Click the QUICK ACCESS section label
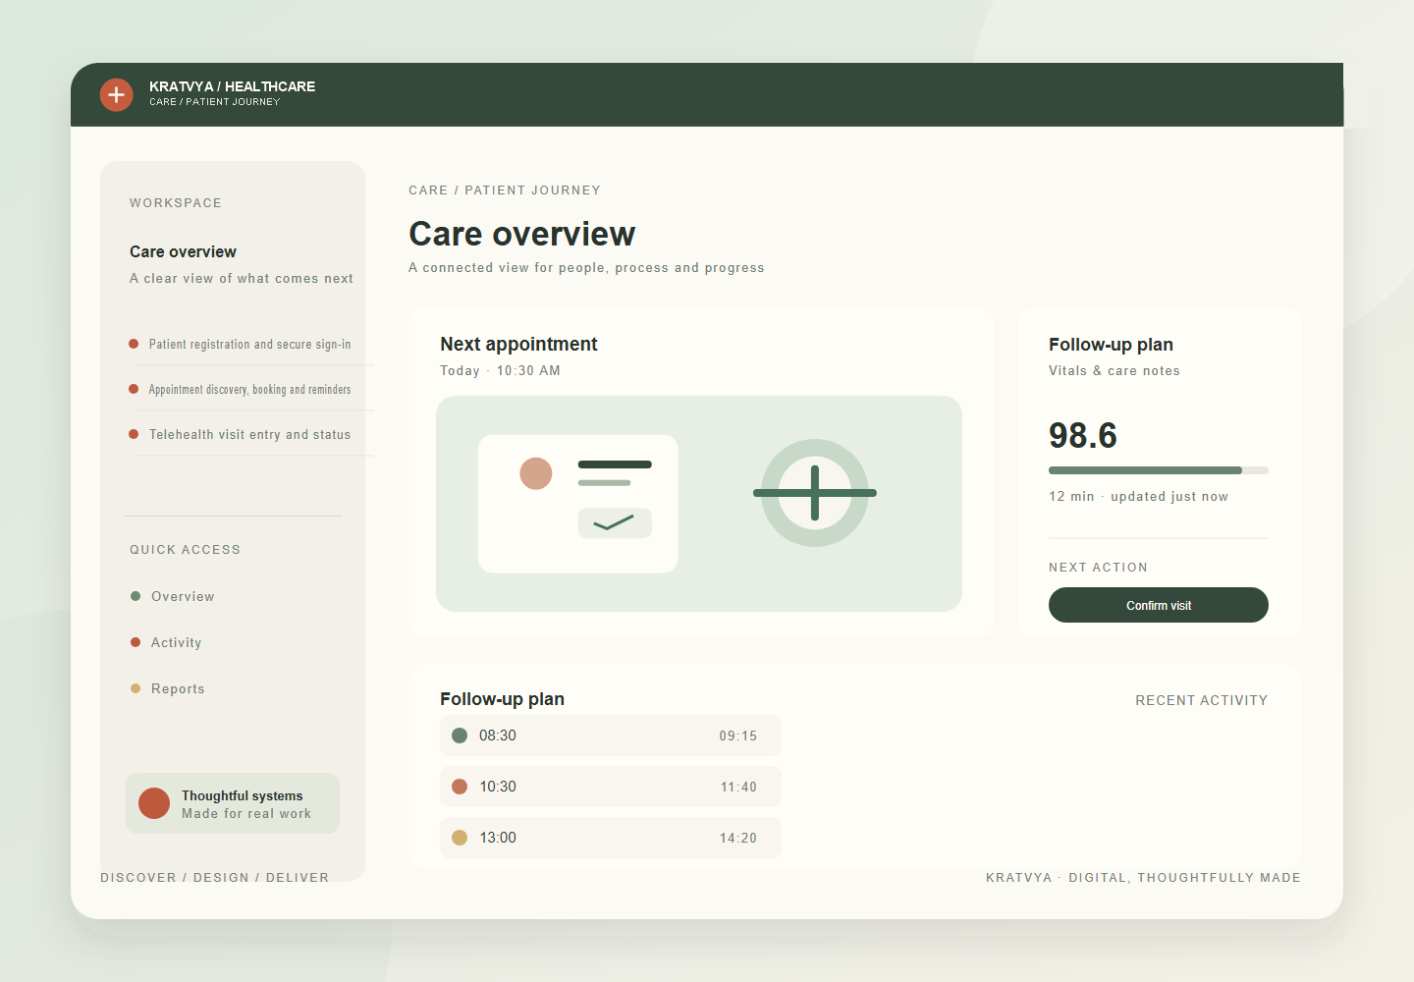 click(x=185, y=549)
